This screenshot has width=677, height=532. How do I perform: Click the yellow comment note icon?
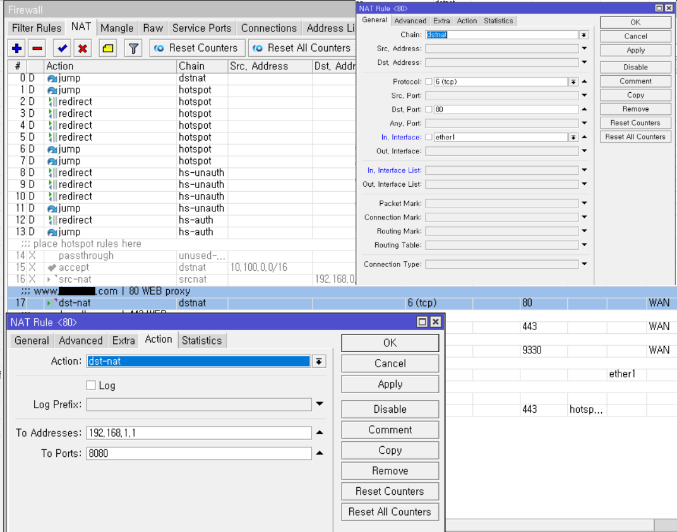pyautogui.click(x=108, y=49)
